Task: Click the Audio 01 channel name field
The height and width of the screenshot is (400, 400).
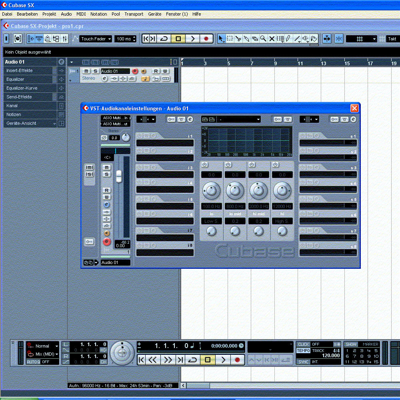Action: point(115,262)
